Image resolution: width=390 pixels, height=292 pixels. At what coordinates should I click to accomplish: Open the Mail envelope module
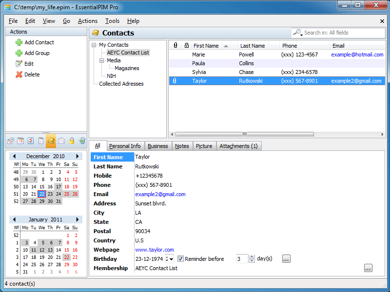pyautogui.click(x=61, y=141)
